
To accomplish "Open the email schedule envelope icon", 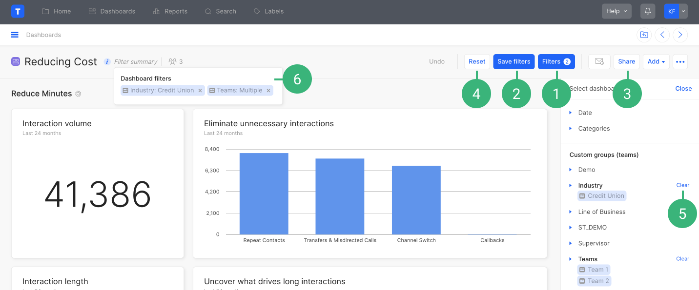I will pyautogui.click(x=599, y=61).
